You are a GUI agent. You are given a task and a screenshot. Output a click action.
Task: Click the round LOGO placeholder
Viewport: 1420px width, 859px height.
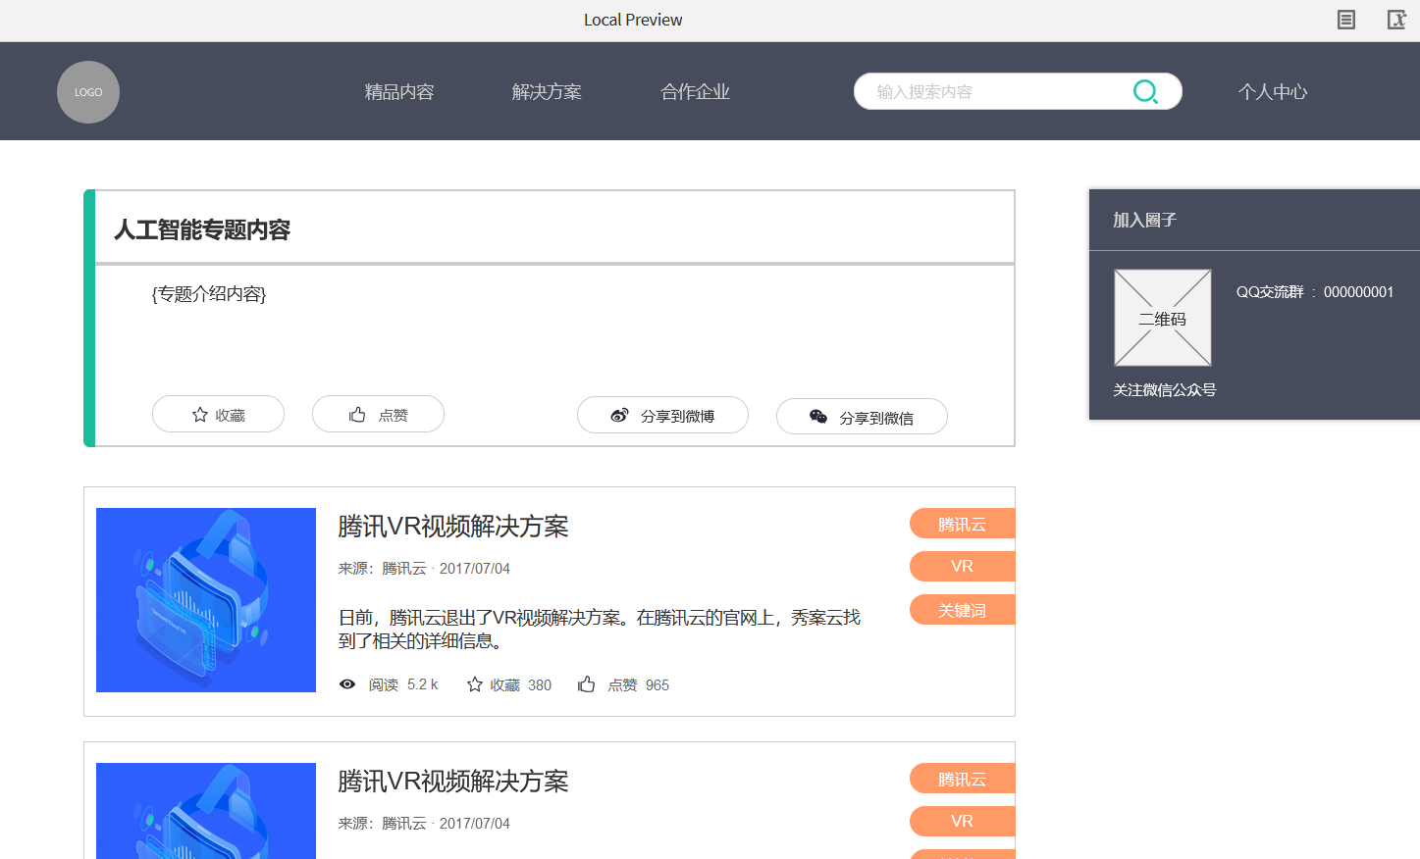(x=88, y=92)
